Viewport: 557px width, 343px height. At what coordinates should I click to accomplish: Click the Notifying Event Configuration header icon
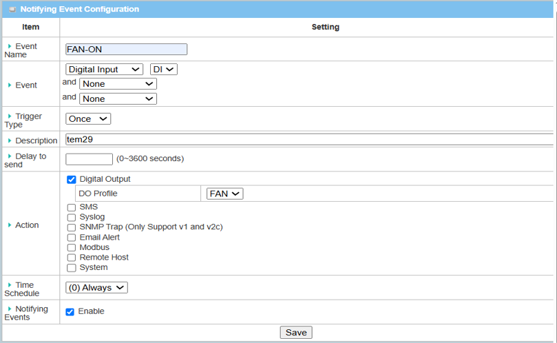point(12,10)
